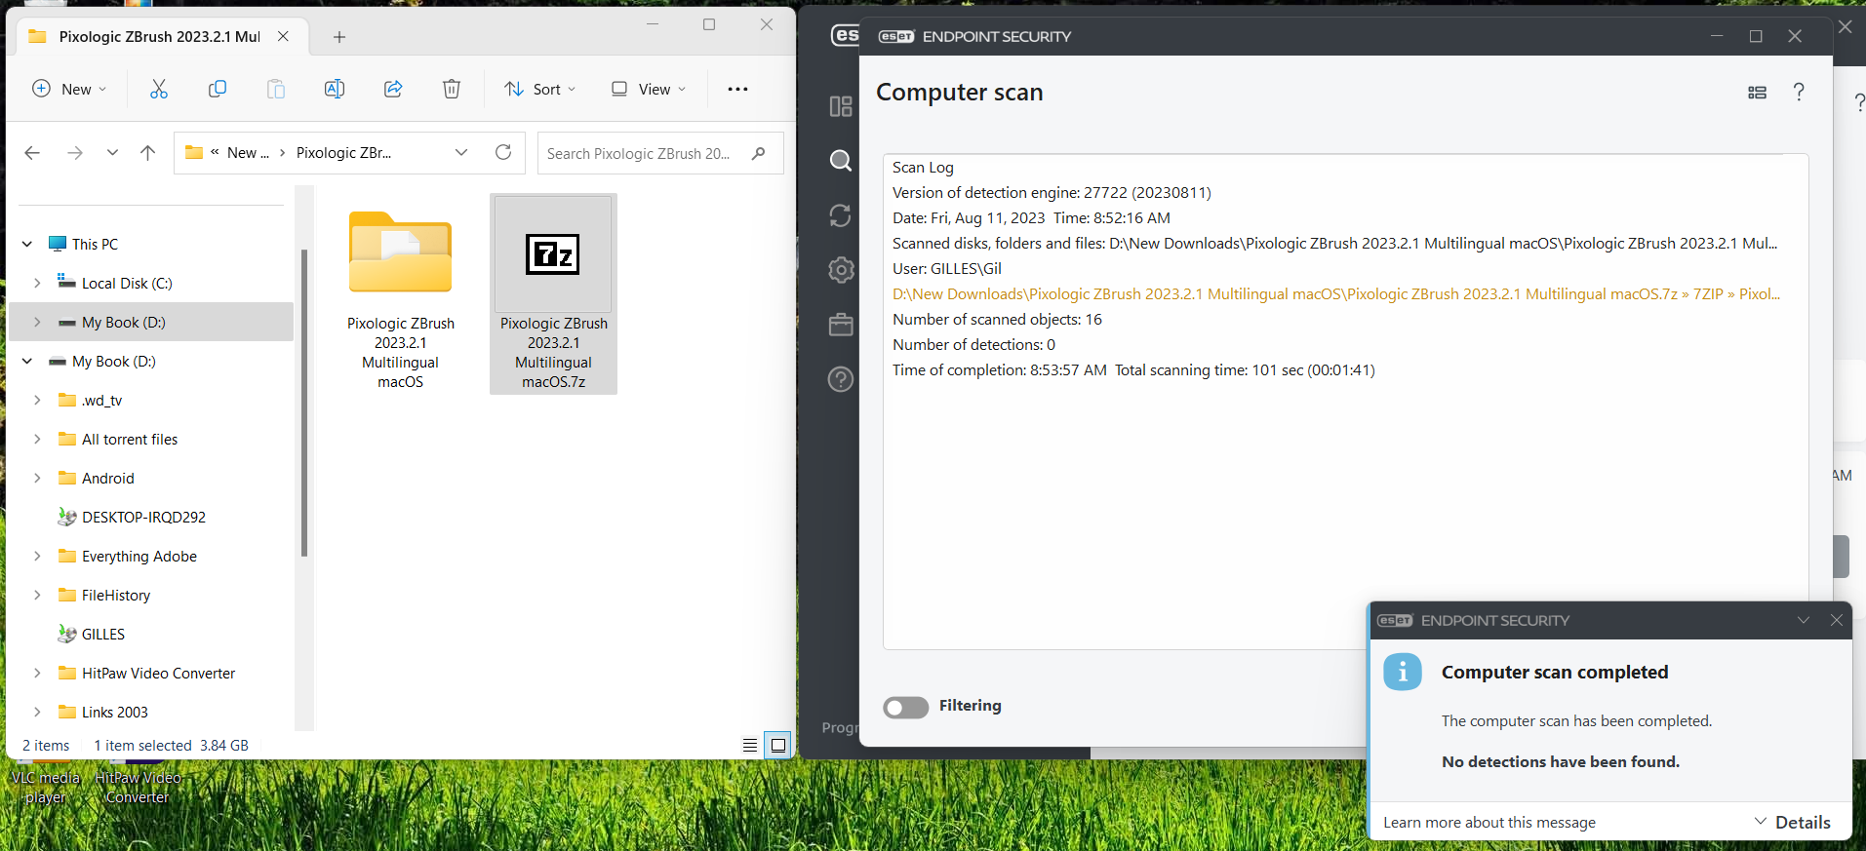The height and width of the screenshot is (851, 1866).
Task: Click the navigation pane vertical scrollbar
Action: [304, 402]
